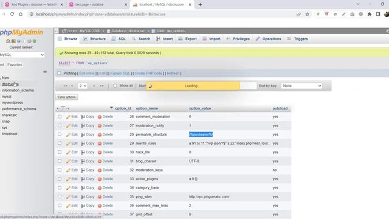This screenshot has width=389, height=219.
Task: Open the side panel icon in browser toolbar
Action: pos(378,14)
